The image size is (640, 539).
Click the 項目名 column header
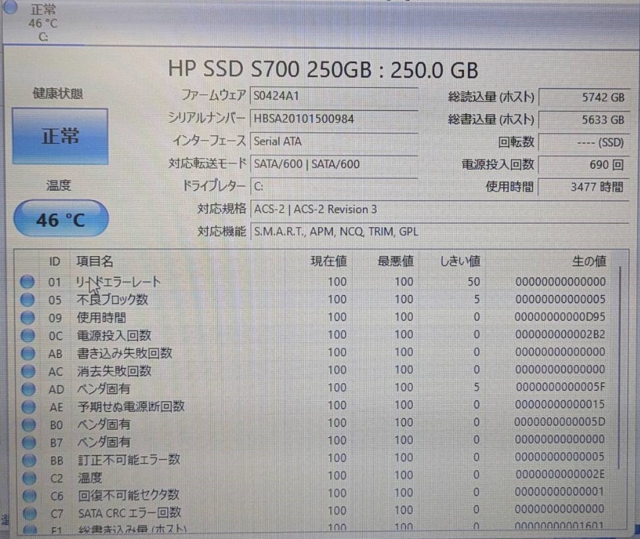pos(95,261)
